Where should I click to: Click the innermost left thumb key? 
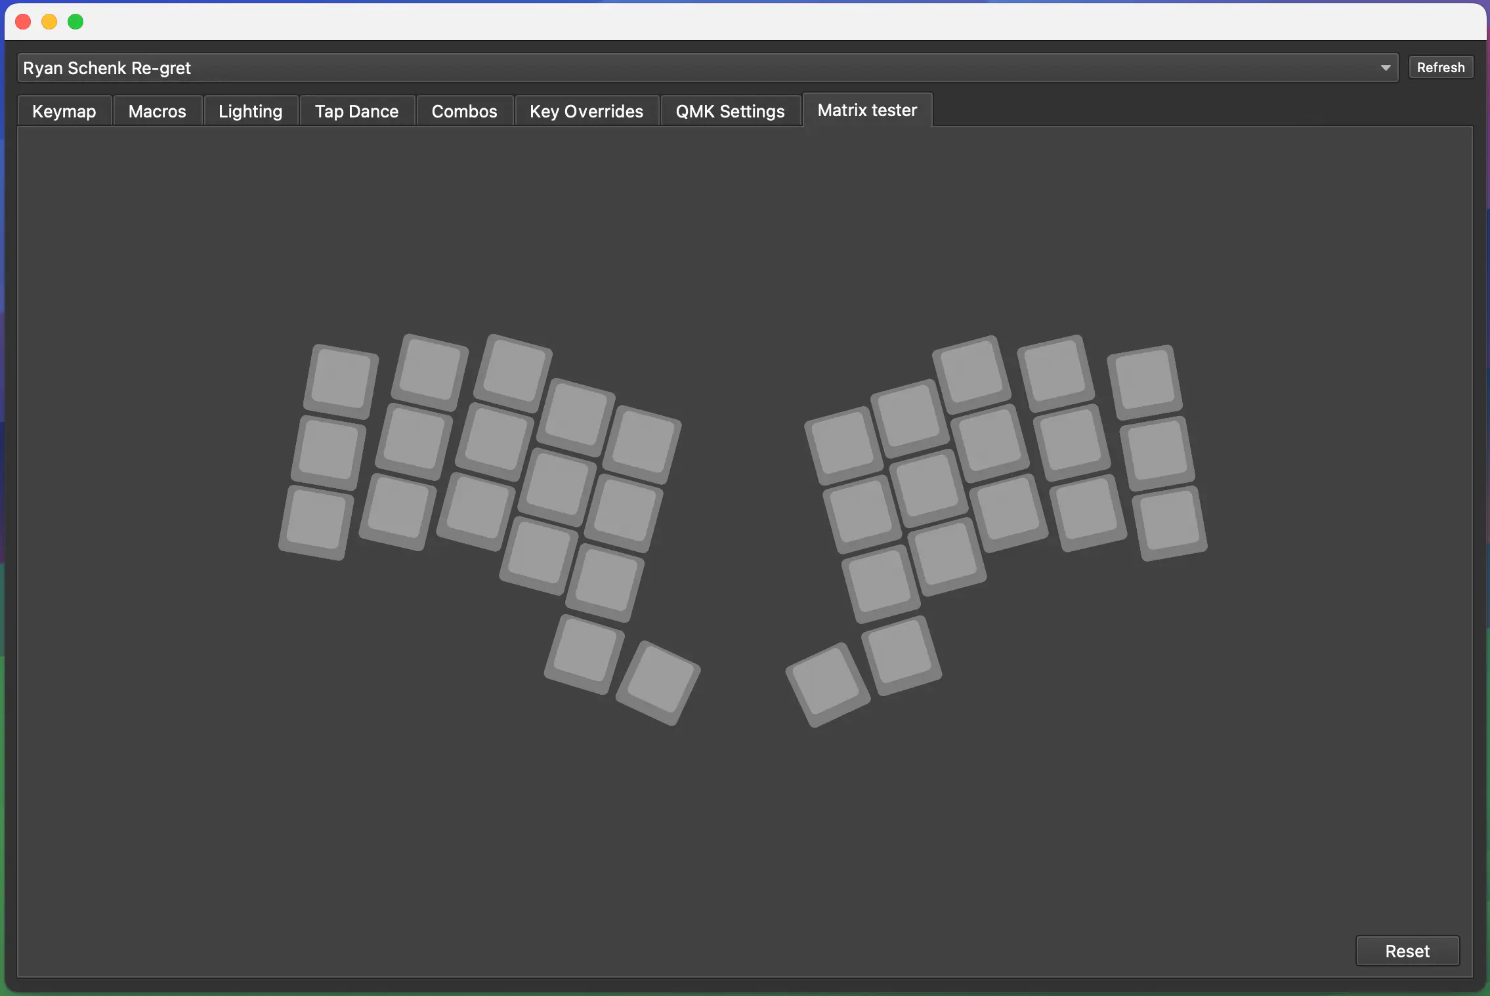(658, 683)
